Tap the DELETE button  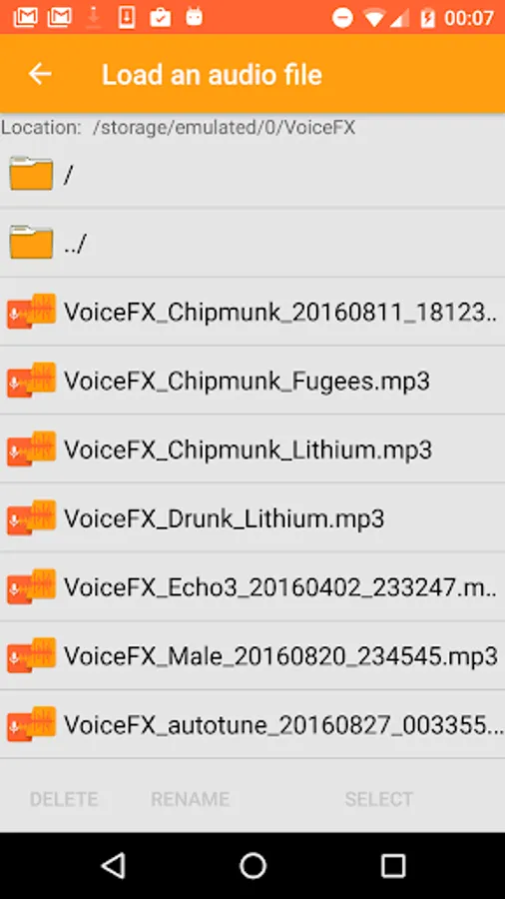pos(64,799)
